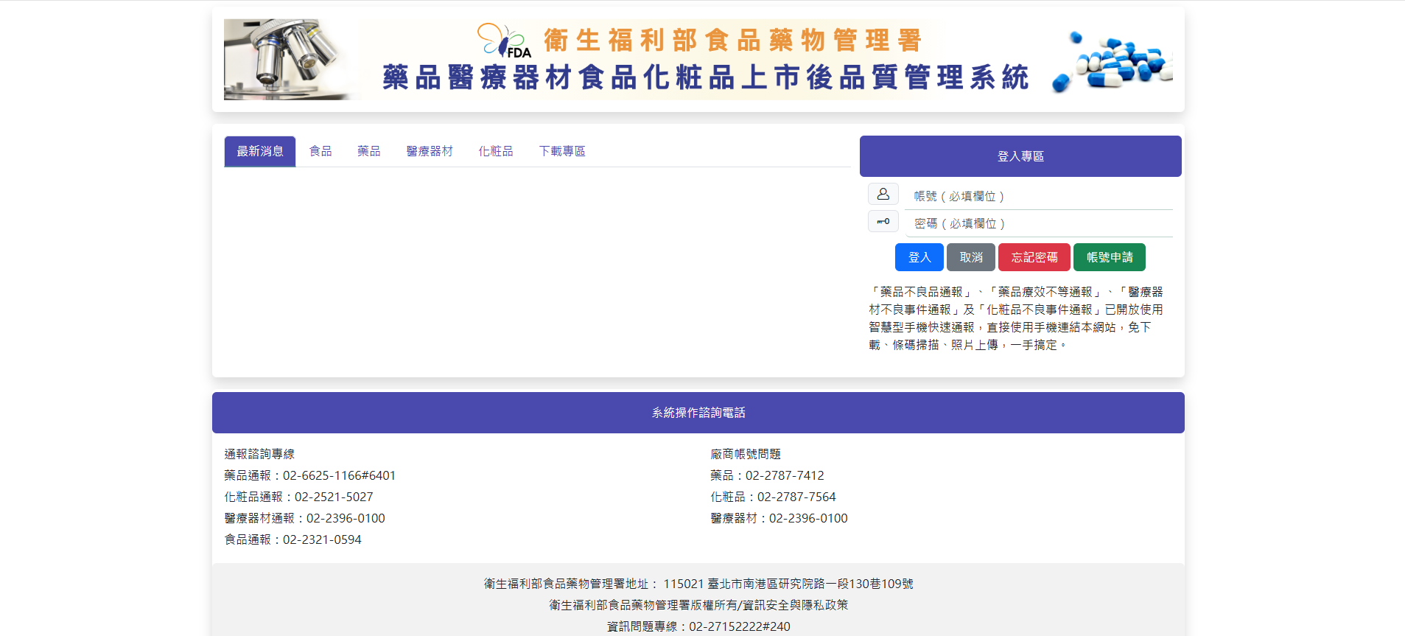Click the key icon beside password field
Screen dimensions: 1405x636
coord(883,221)
